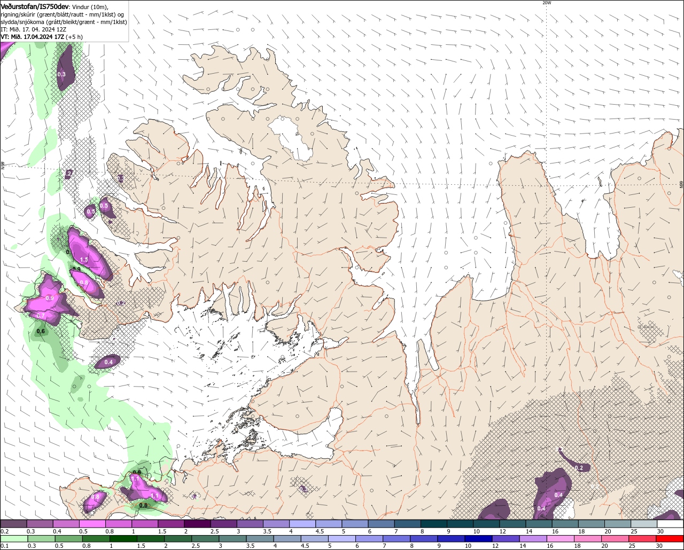684x550 pixels.
Task: Pick the 8 dark teal snow legend swatch
Action: click(434, 524)
